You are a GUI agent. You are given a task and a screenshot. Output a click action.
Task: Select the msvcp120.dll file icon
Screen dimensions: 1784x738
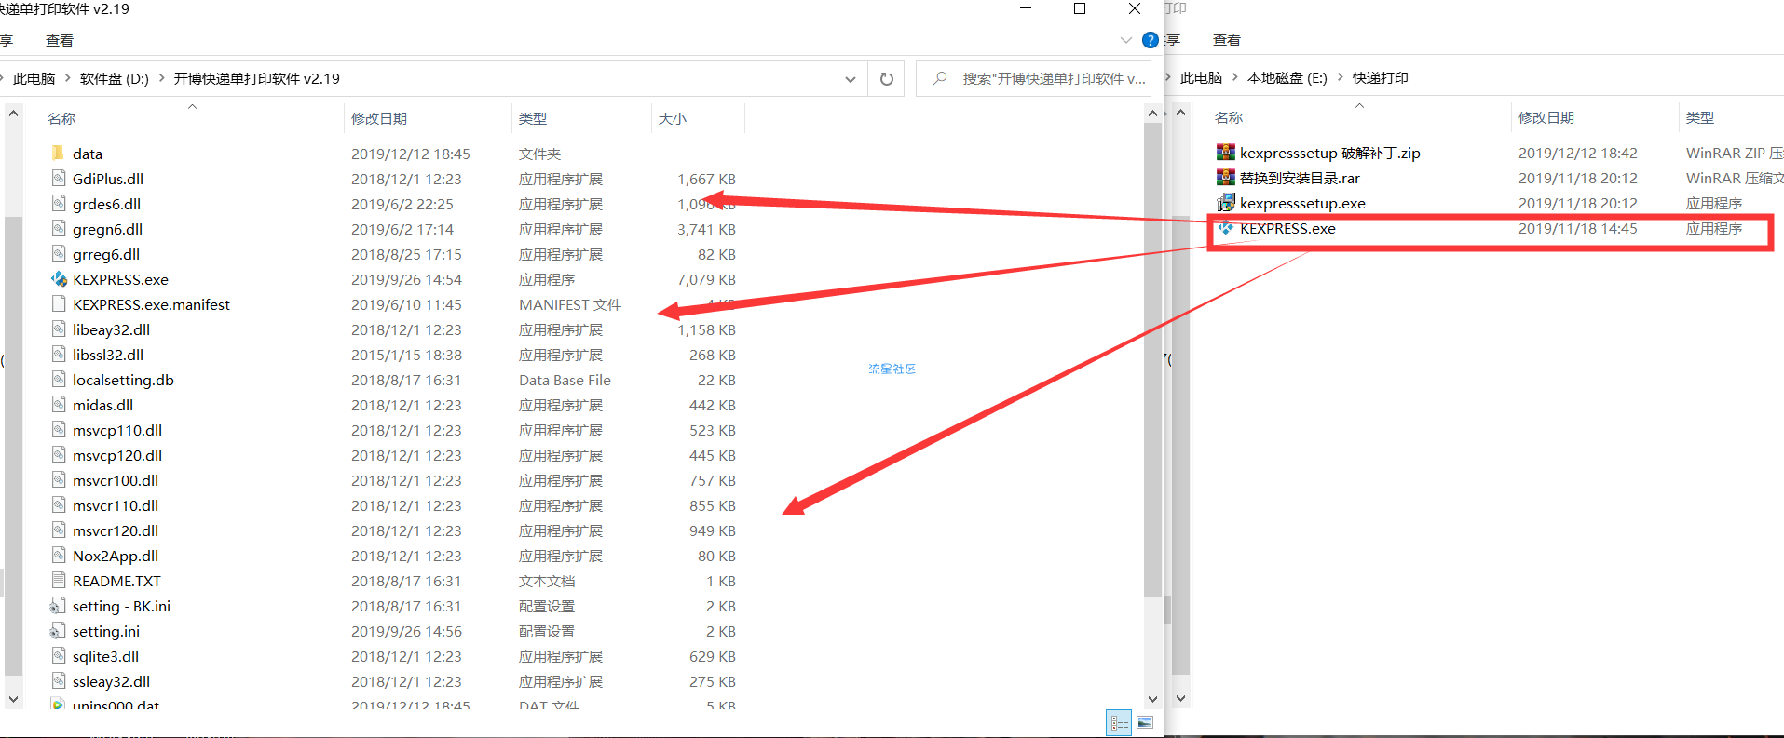pos(58,454)
